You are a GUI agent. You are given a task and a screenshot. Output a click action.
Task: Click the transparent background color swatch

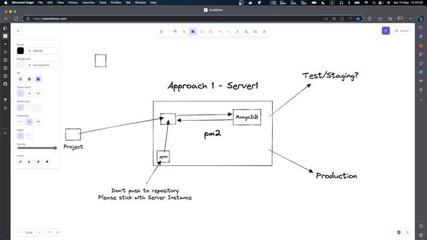21,65
